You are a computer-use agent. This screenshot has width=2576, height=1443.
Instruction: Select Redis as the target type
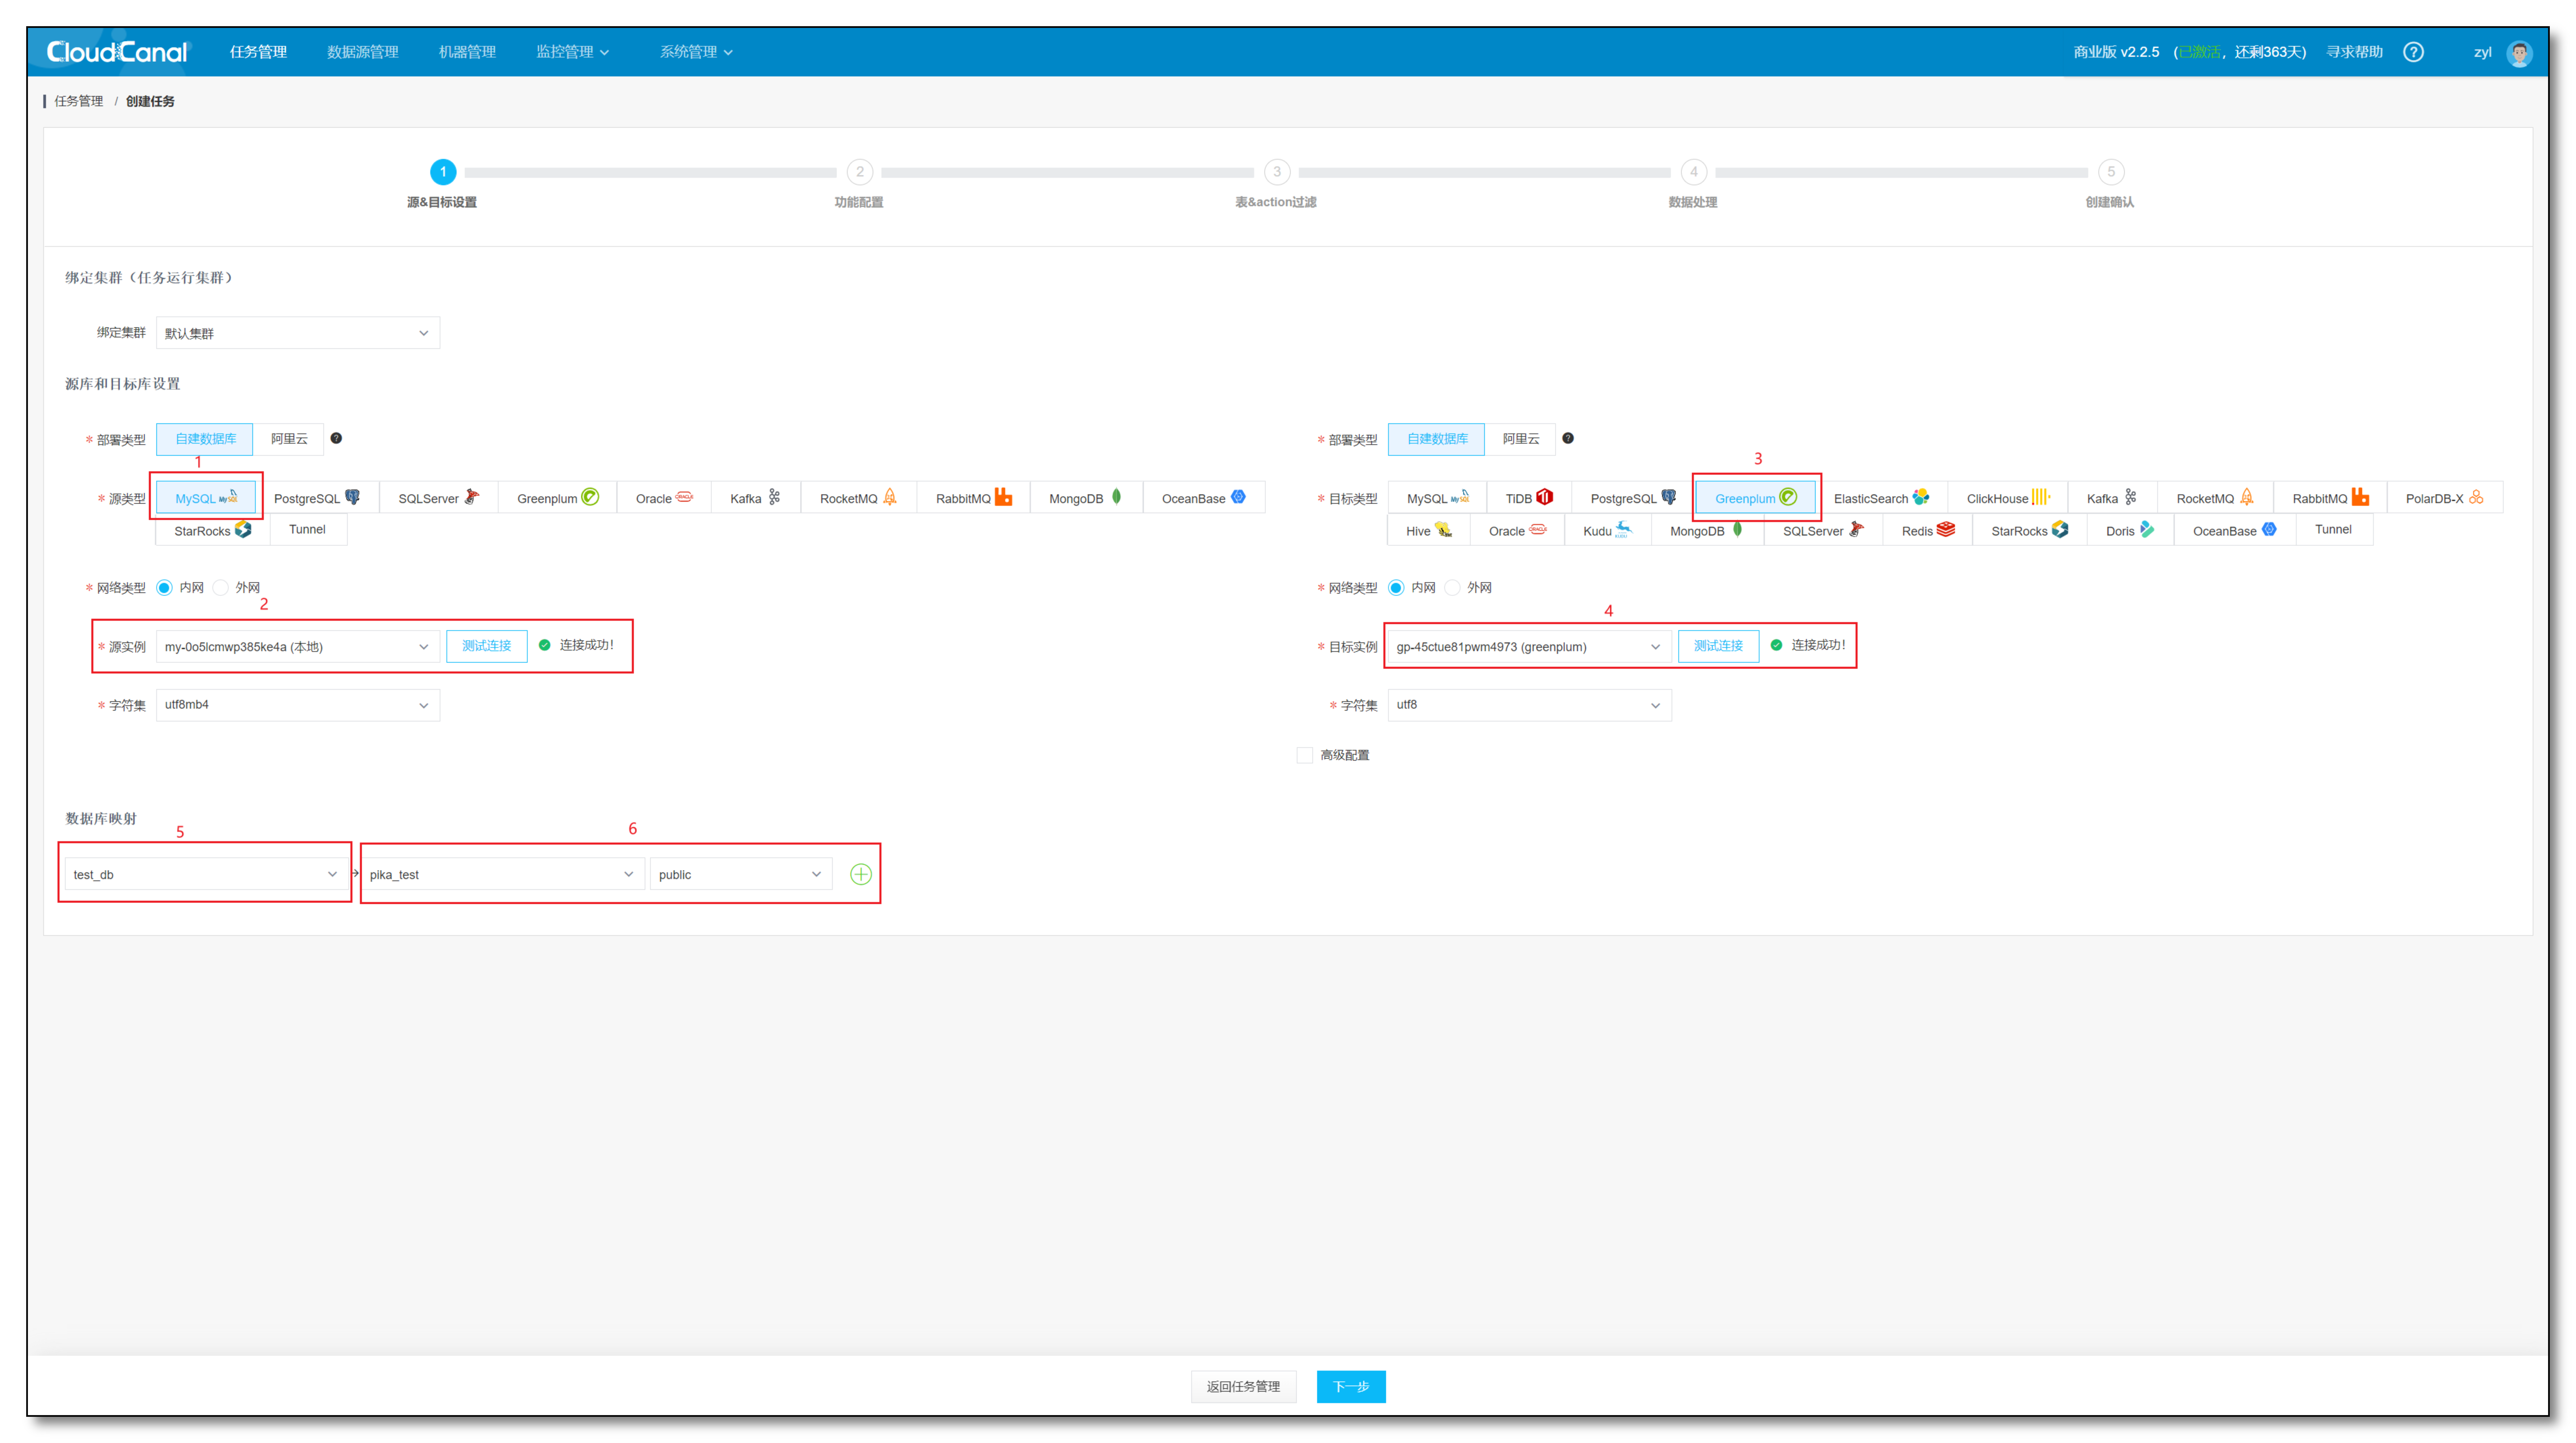(1927, 531)
